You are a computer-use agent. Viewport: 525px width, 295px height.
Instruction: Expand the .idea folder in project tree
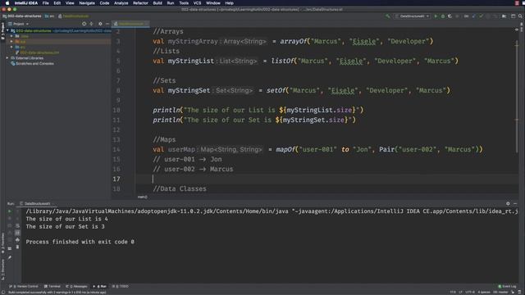point(11,36)
